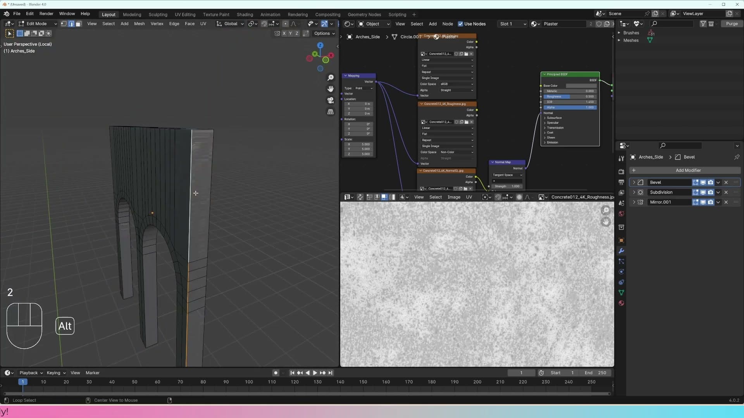Open the Object properties tab
Image resolution: width=744 pixels, height=418 pixels.
point(621,240)
